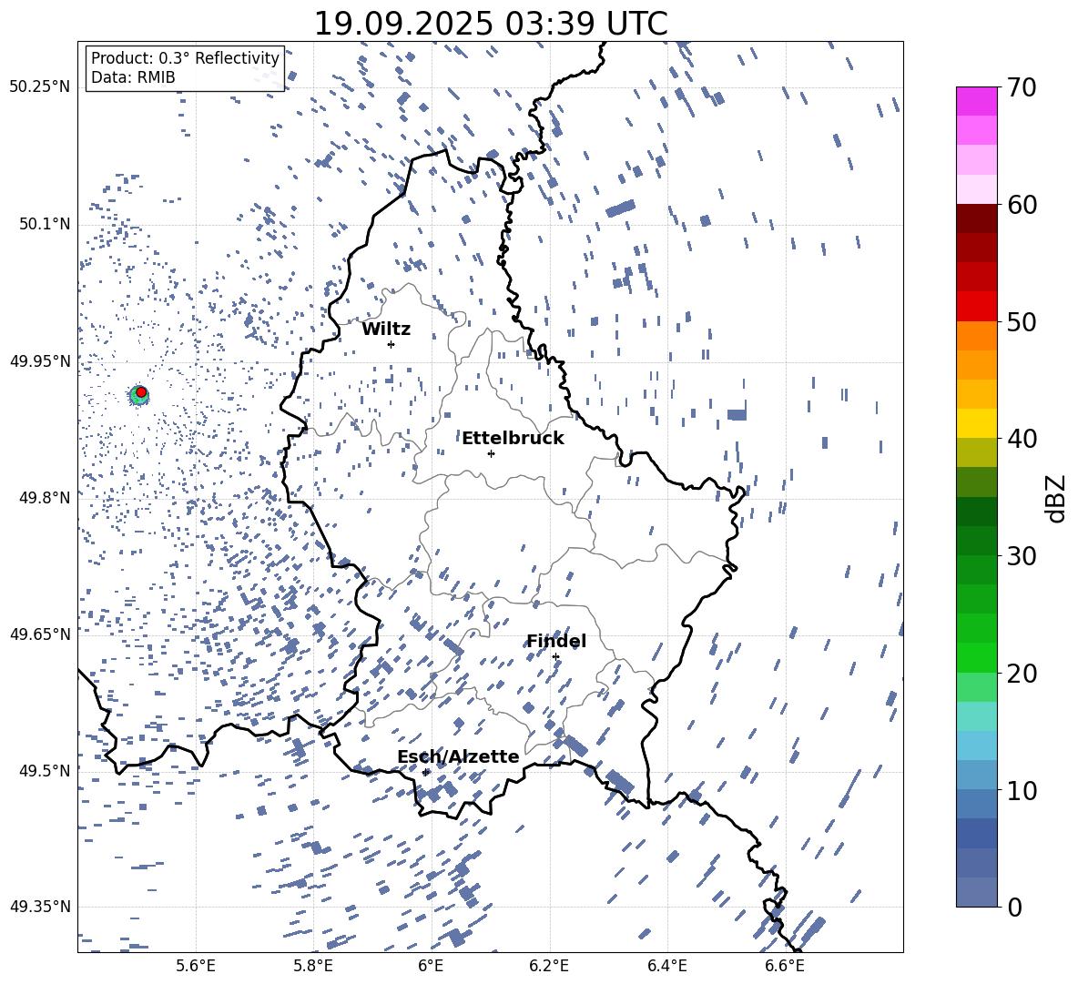Click the Wiltz station cross marker
This screenshot has width=1078, height=984.
pos(392,344)
